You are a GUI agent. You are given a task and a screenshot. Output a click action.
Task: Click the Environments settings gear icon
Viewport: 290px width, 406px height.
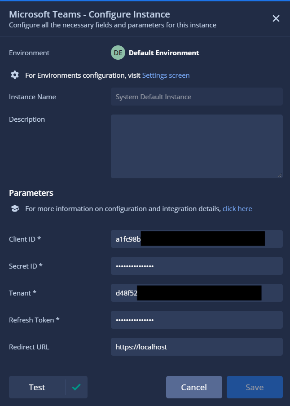pyautogui.click(x=15, y=75)
